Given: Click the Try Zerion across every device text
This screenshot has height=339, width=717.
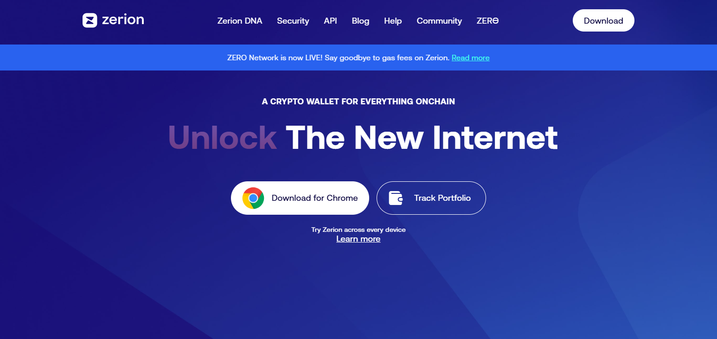Looking at the screenshot, I should (358, 230).
